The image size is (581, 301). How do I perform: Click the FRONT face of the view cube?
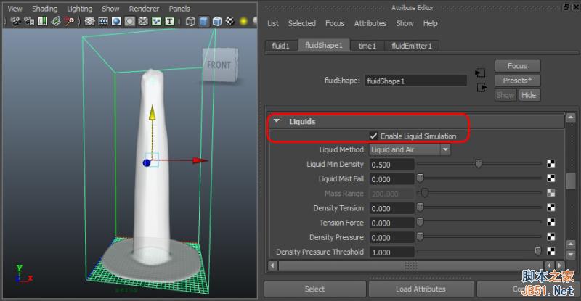click(219, 65)
